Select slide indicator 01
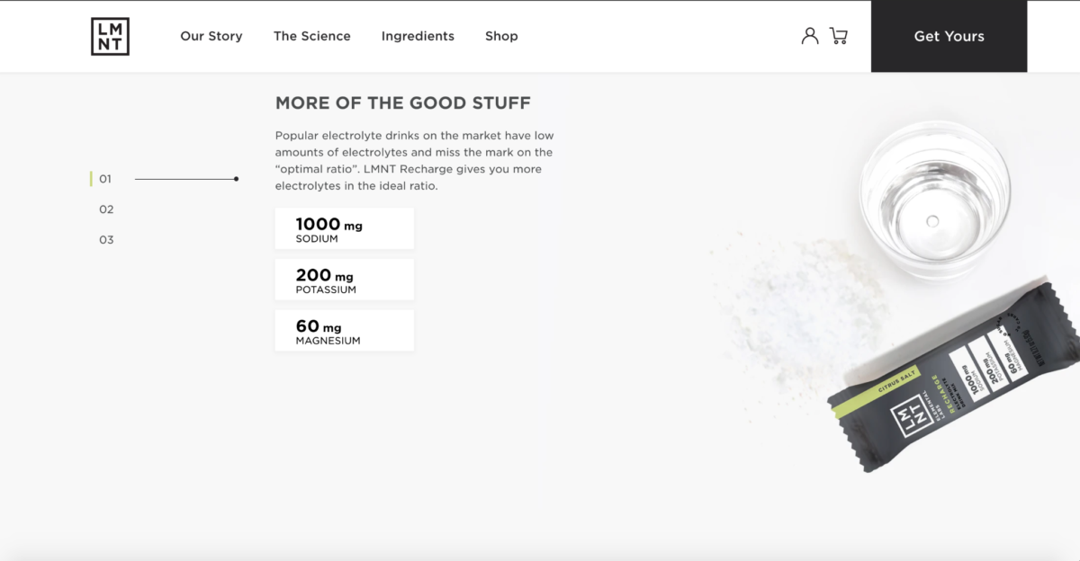This screenshot has height=561, width=1080. [105, 179]
